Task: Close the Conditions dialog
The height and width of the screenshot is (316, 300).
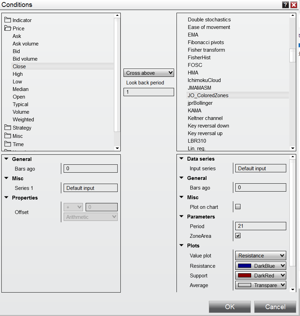Action: [x=294, y=5]
